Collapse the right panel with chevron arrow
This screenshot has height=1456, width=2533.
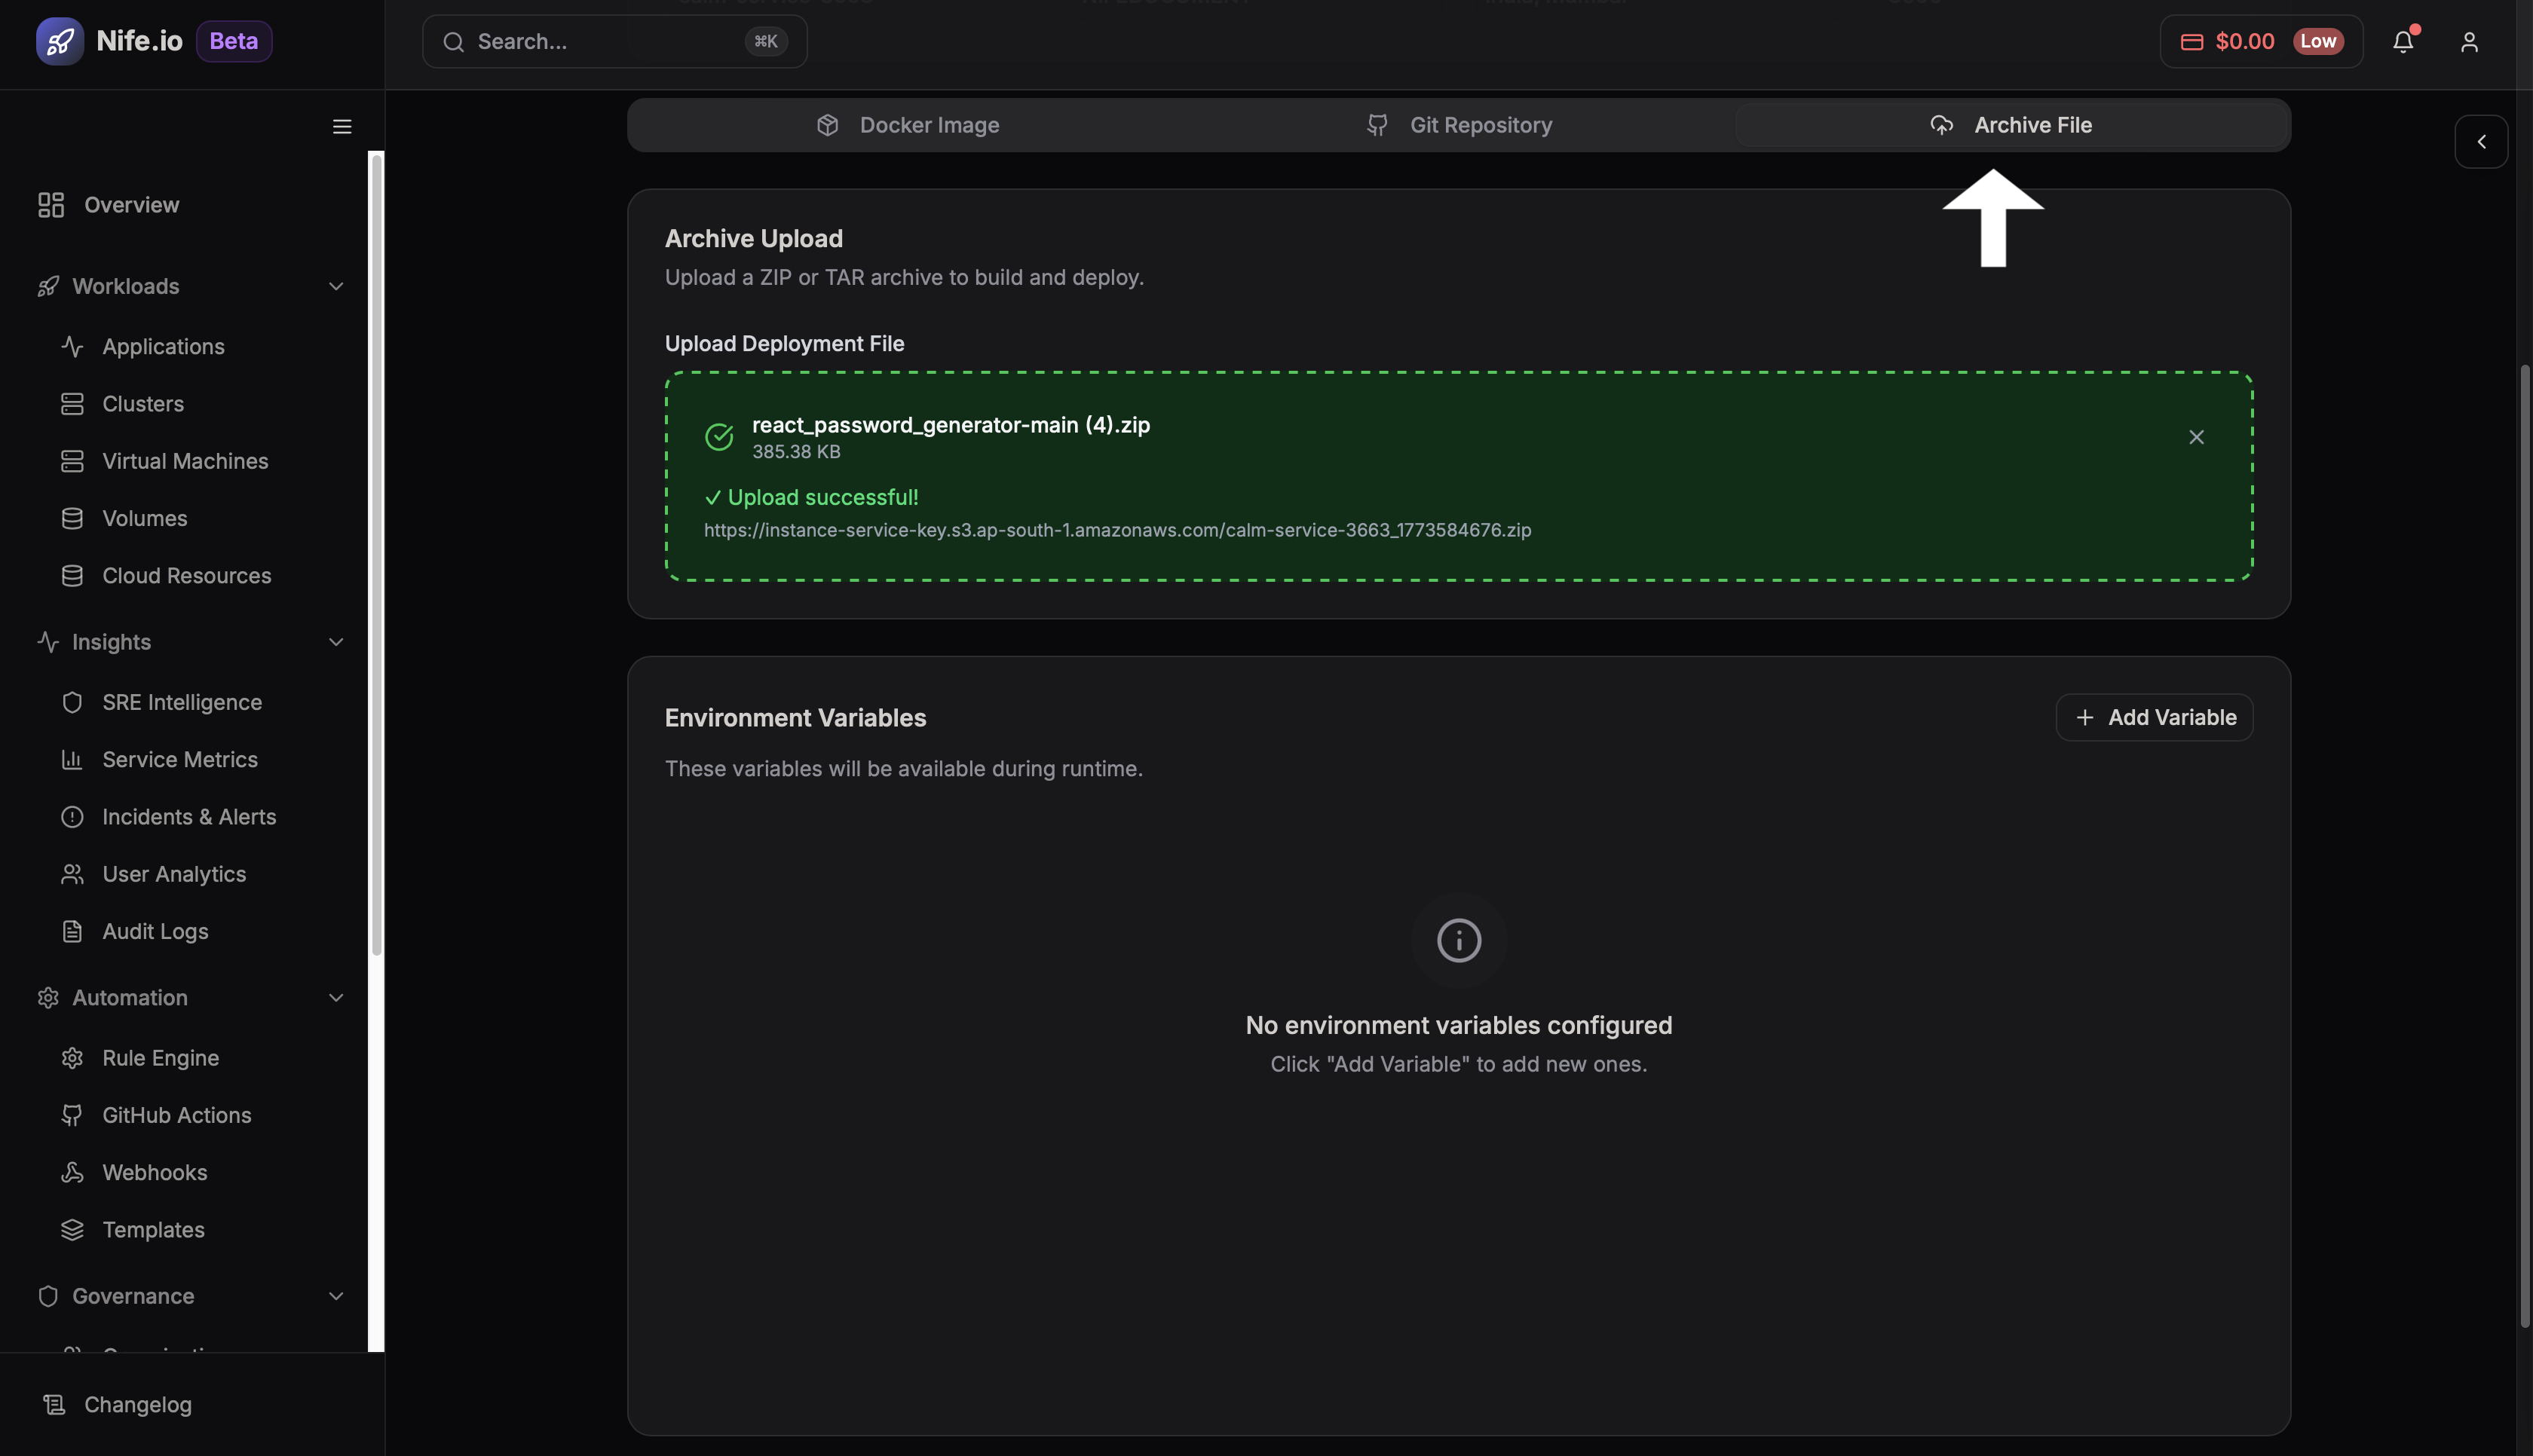(x=2482, y=141)
